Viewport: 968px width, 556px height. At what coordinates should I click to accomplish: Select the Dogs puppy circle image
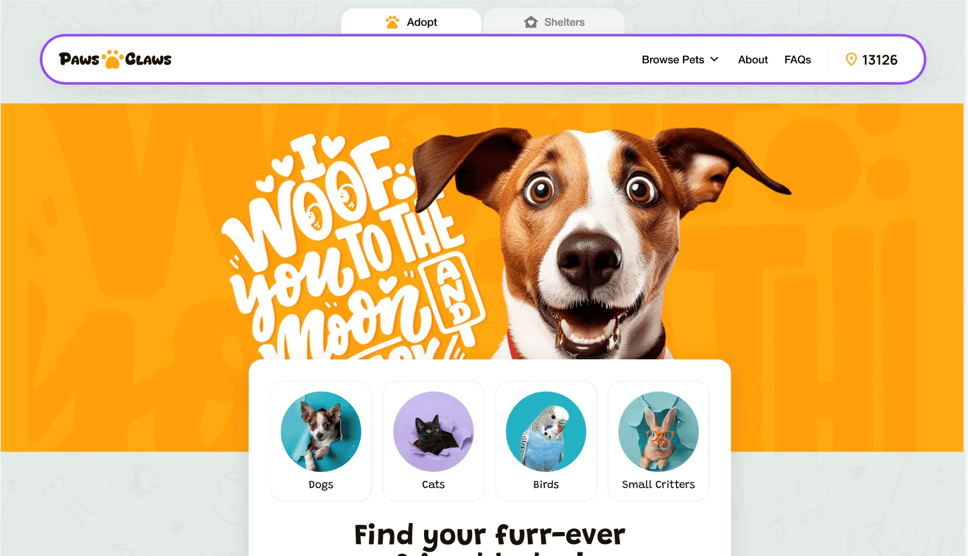tap(321, 432)
